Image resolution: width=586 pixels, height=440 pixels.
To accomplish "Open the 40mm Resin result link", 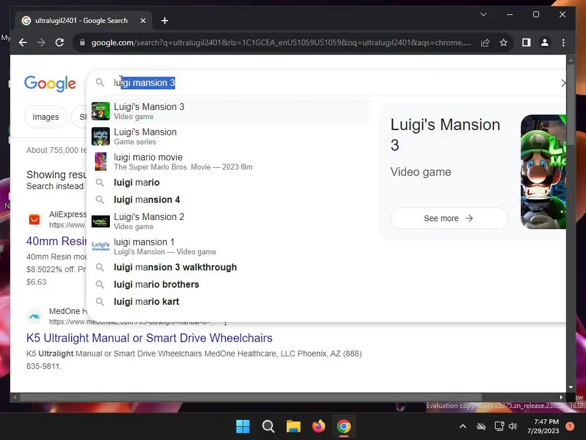I will tap(56, 241).
